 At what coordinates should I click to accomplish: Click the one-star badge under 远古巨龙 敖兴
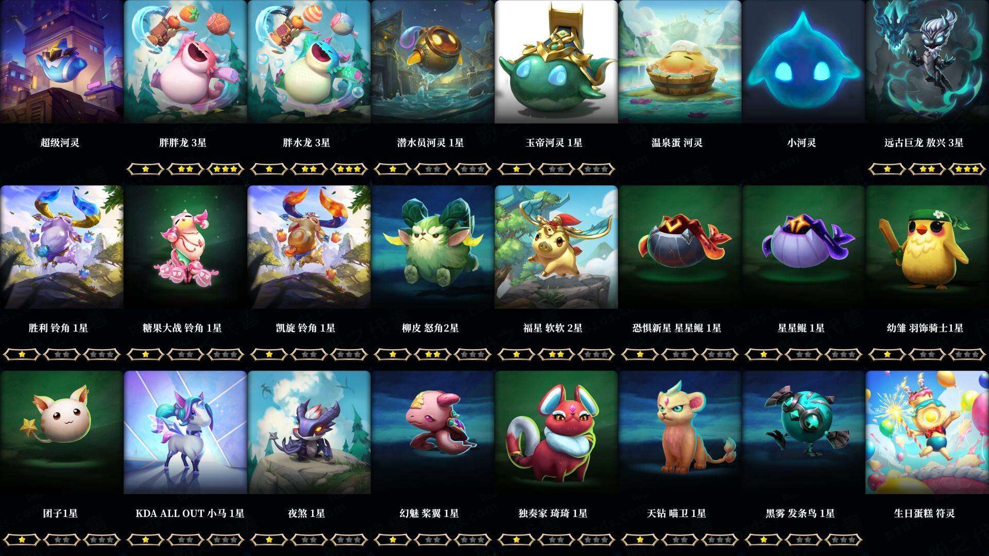[887, 169]
